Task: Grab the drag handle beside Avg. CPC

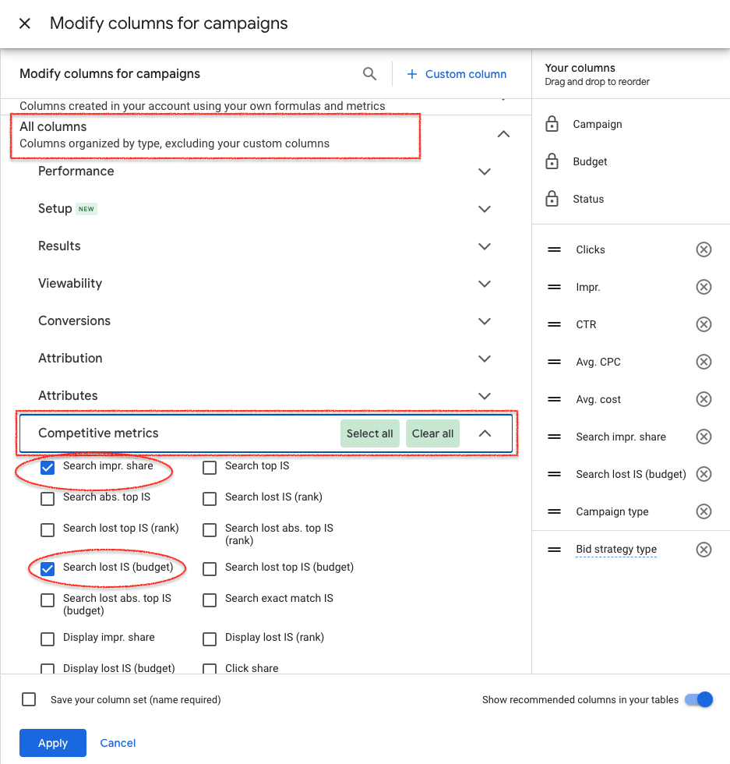Action: point(554,362)
